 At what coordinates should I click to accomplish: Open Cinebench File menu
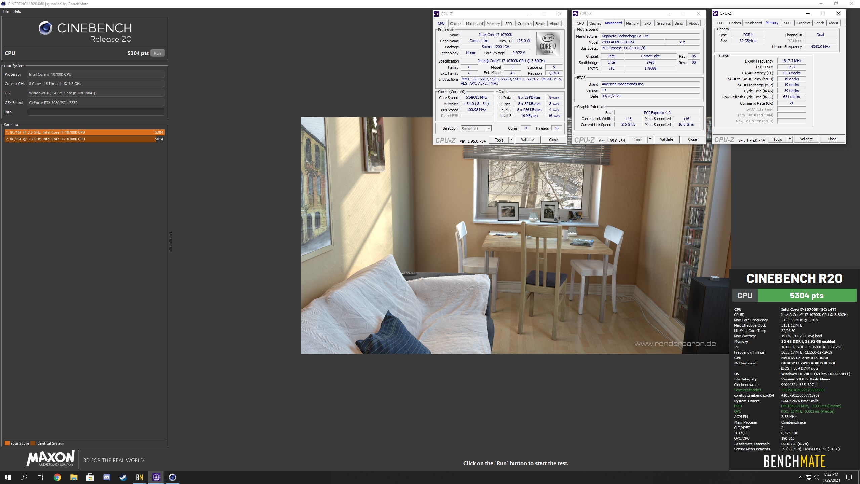tap(6, 11)
